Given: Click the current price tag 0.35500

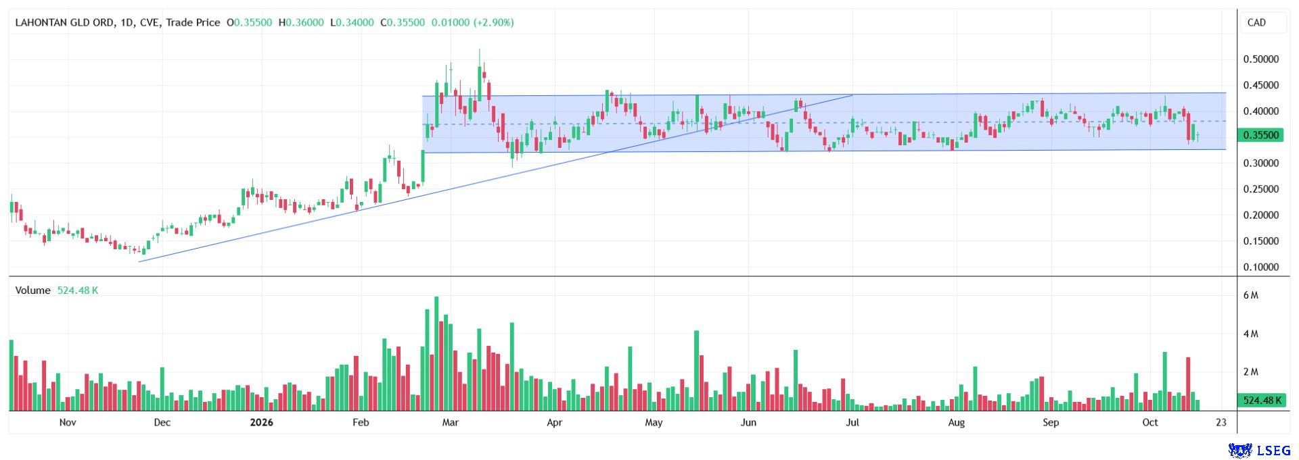Looking at the screenshot, I should pyautogui.click(x=1261, y=135).
